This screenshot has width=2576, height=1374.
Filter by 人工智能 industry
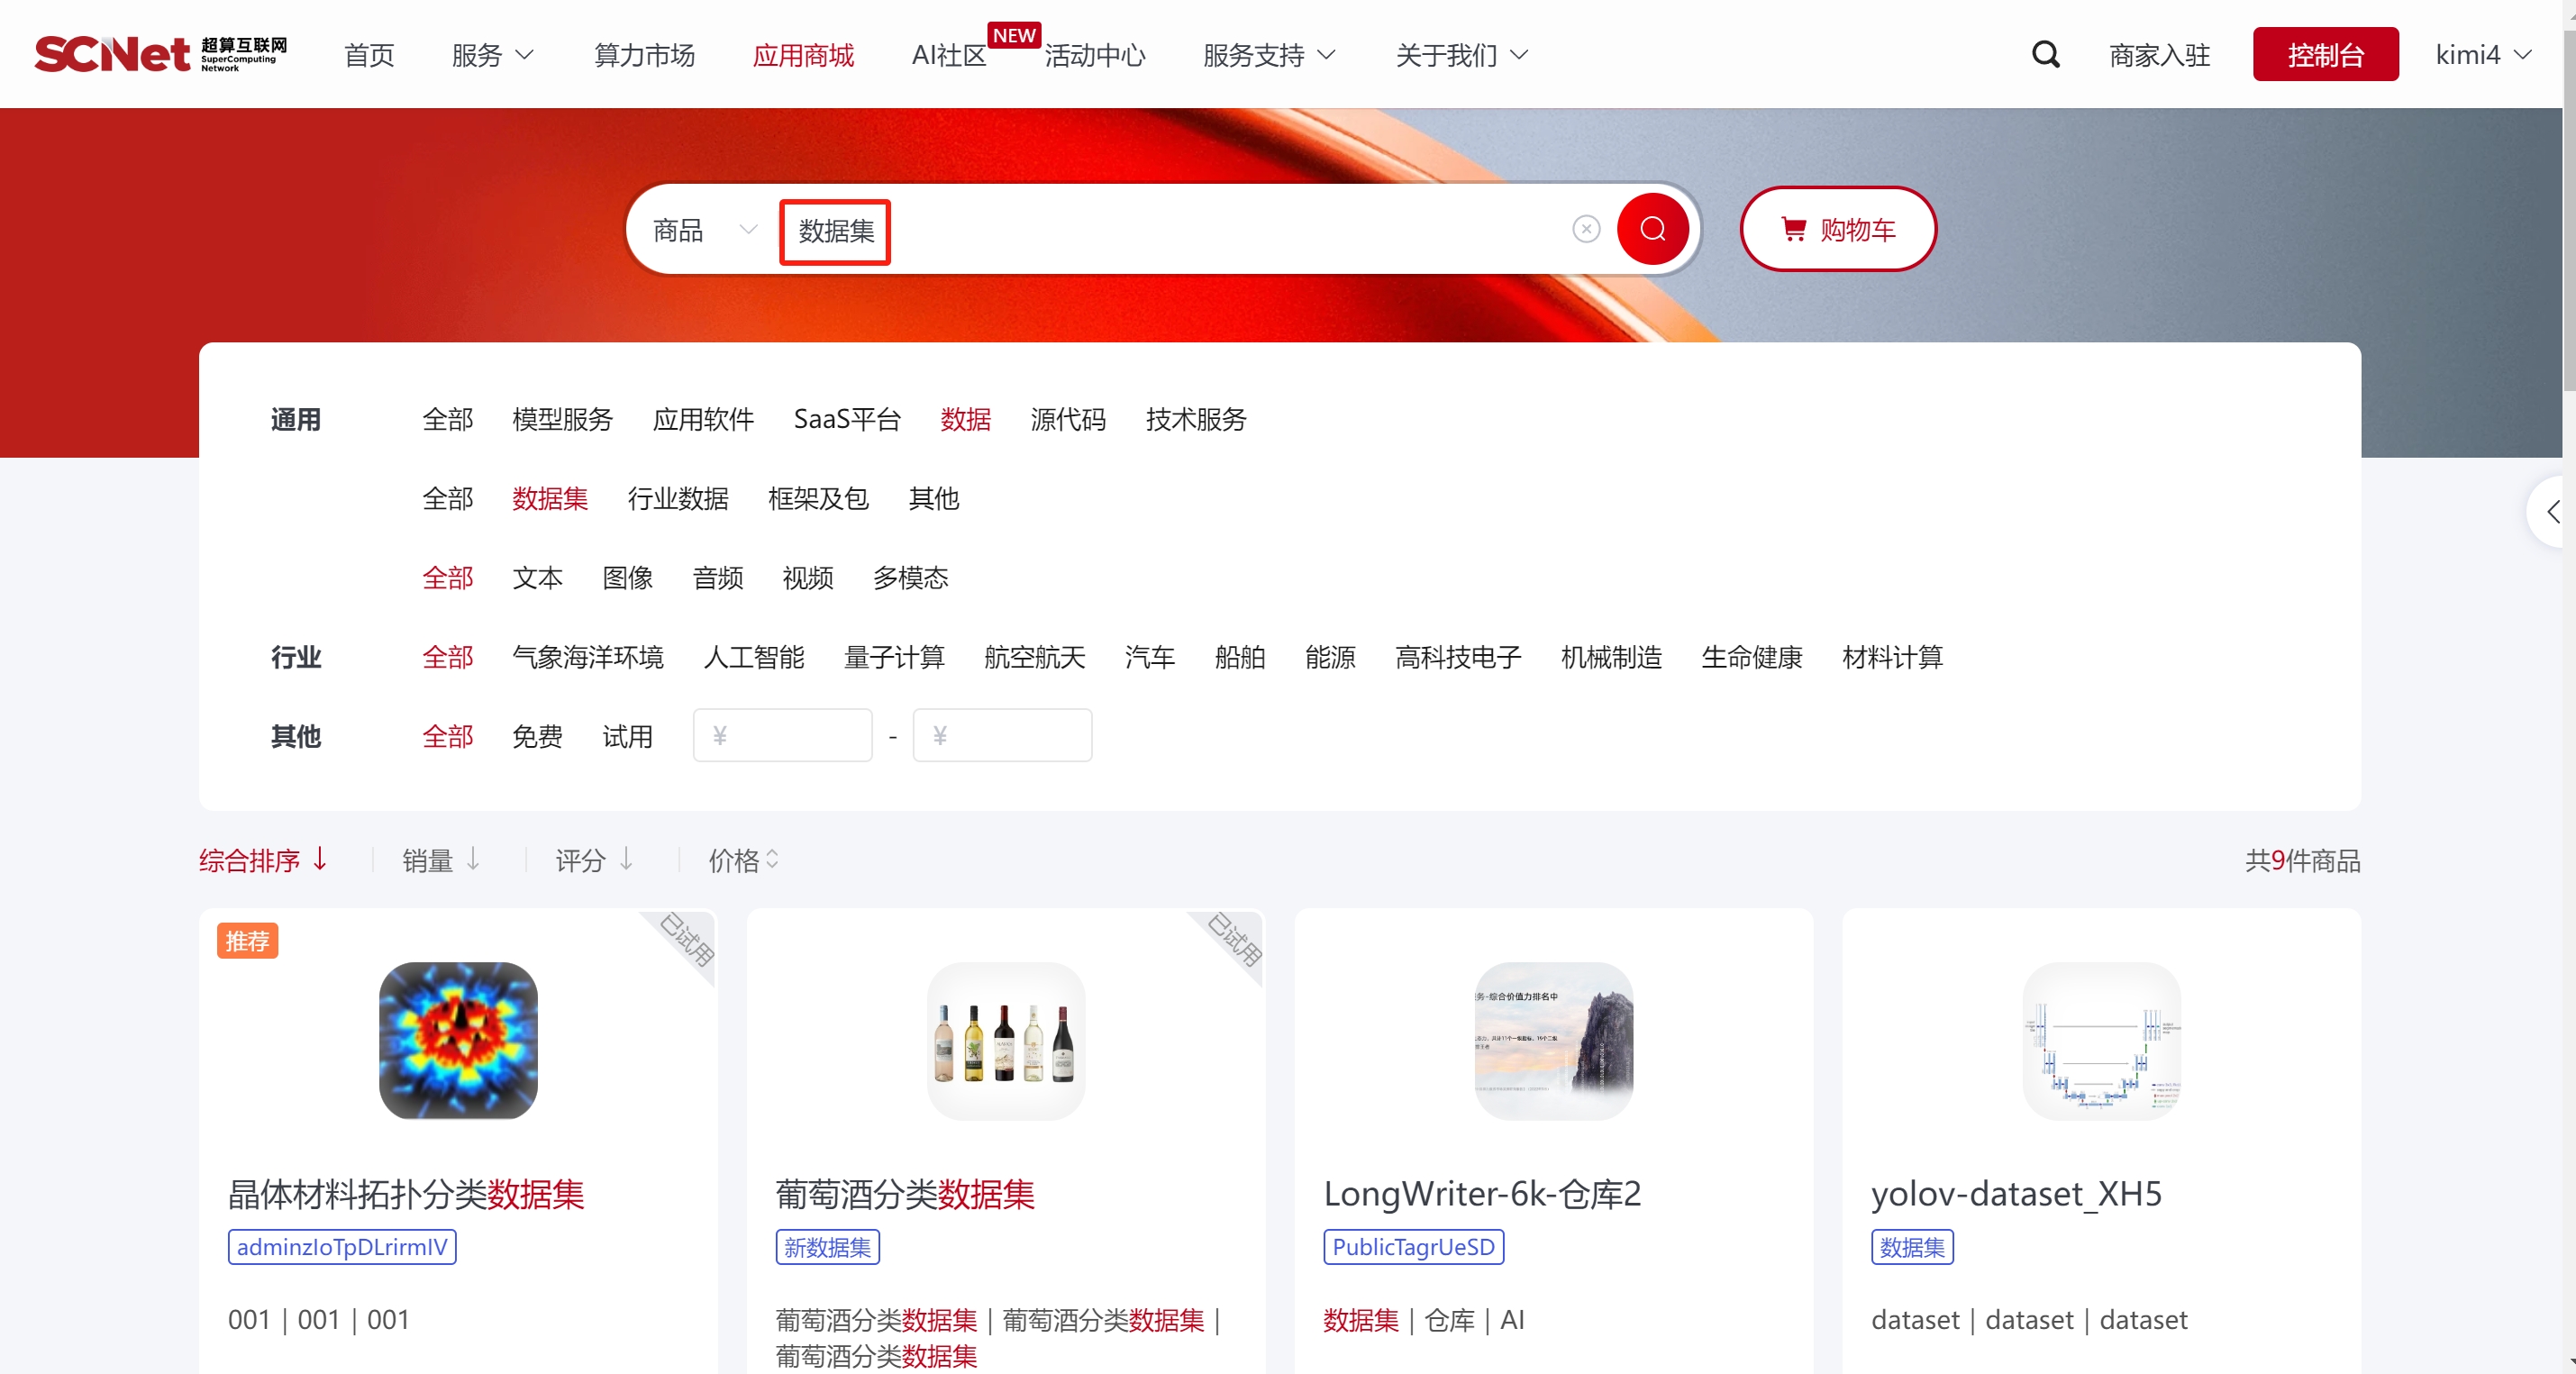[753, 657]
